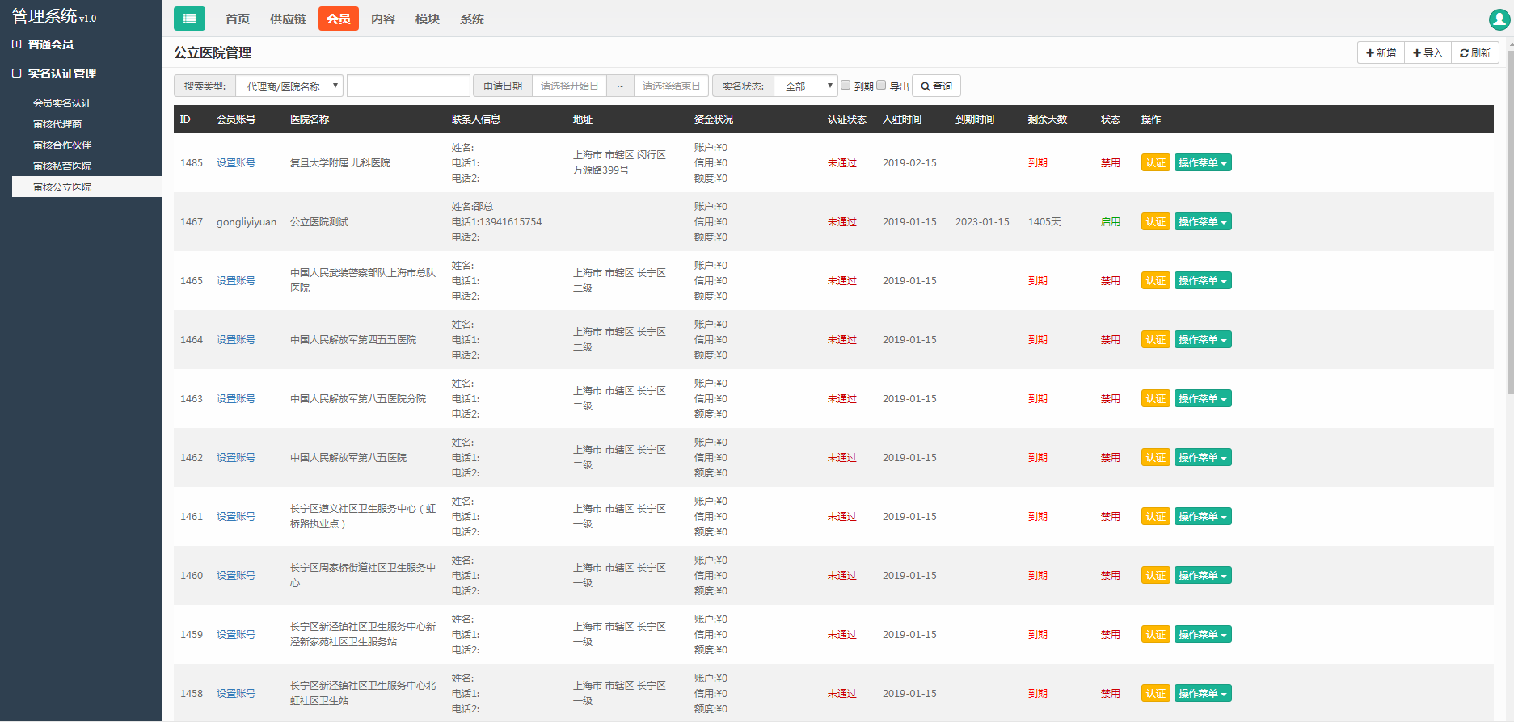Enable the 到期 checkbox filter
The image size is (1514, 722).
846,85
